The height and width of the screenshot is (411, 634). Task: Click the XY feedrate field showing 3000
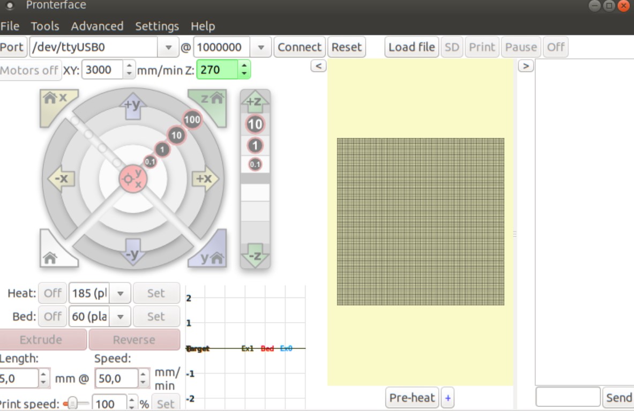point(102,70)
